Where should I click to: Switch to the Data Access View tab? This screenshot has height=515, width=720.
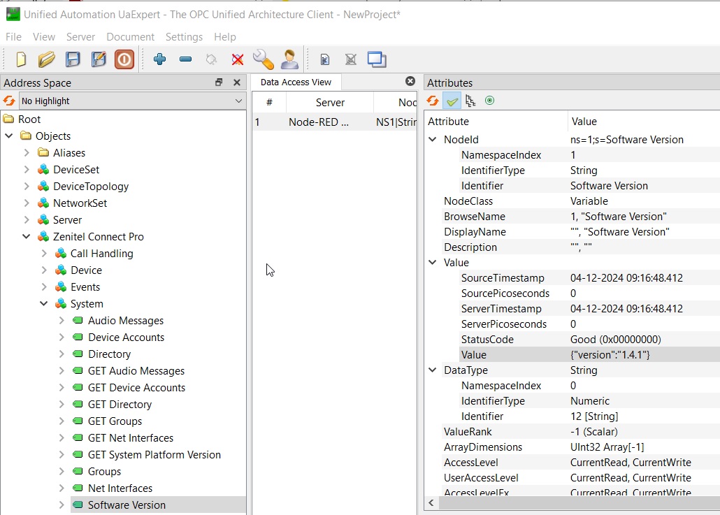coord(296,82)
